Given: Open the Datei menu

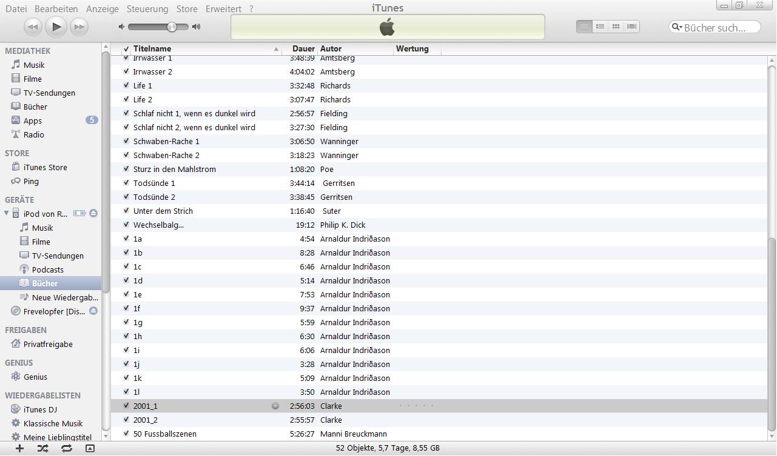Looking at the screenshot, I should (16, 8).
